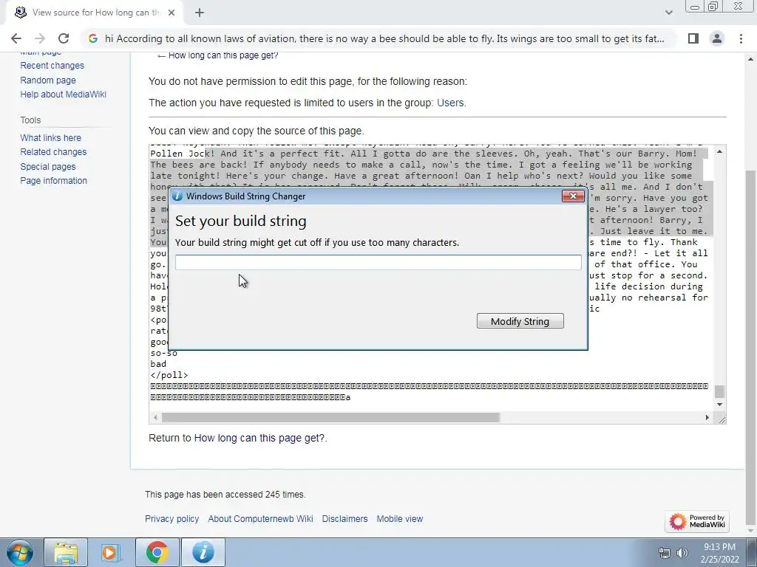Open Related changes link
This screenshot has height=567, width=757.
coord(53,152)
